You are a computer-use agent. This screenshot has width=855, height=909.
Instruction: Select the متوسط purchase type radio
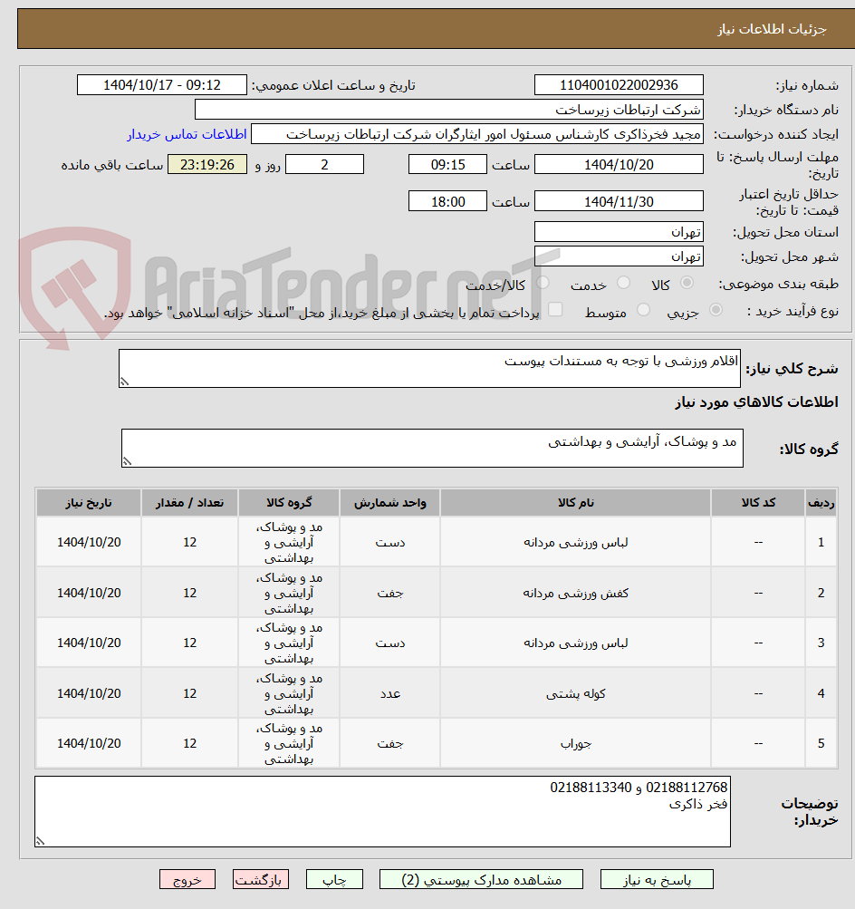coord(643,310)
